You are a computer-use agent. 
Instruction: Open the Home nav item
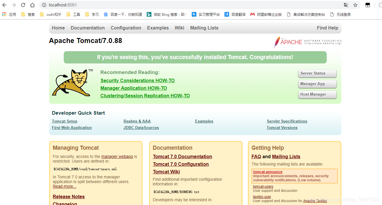58,28
